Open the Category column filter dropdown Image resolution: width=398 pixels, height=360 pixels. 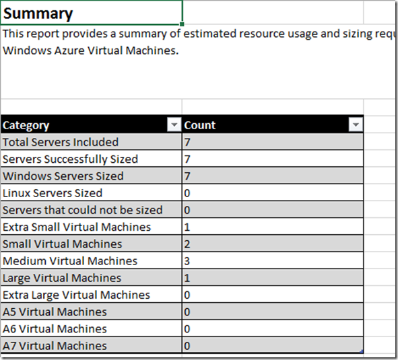pos(174,124)
